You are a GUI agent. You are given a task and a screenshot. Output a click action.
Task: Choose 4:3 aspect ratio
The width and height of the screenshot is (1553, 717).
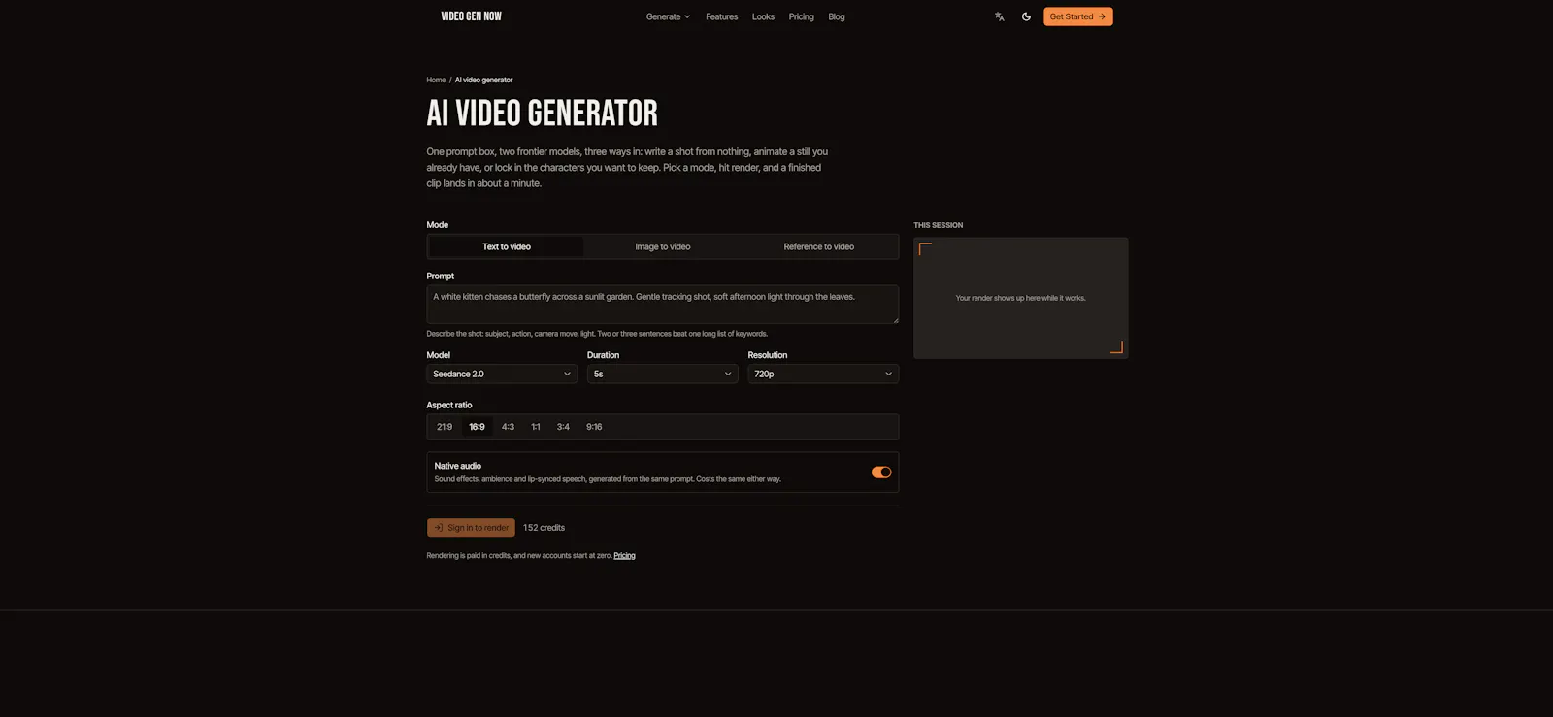tap(508, 427)
